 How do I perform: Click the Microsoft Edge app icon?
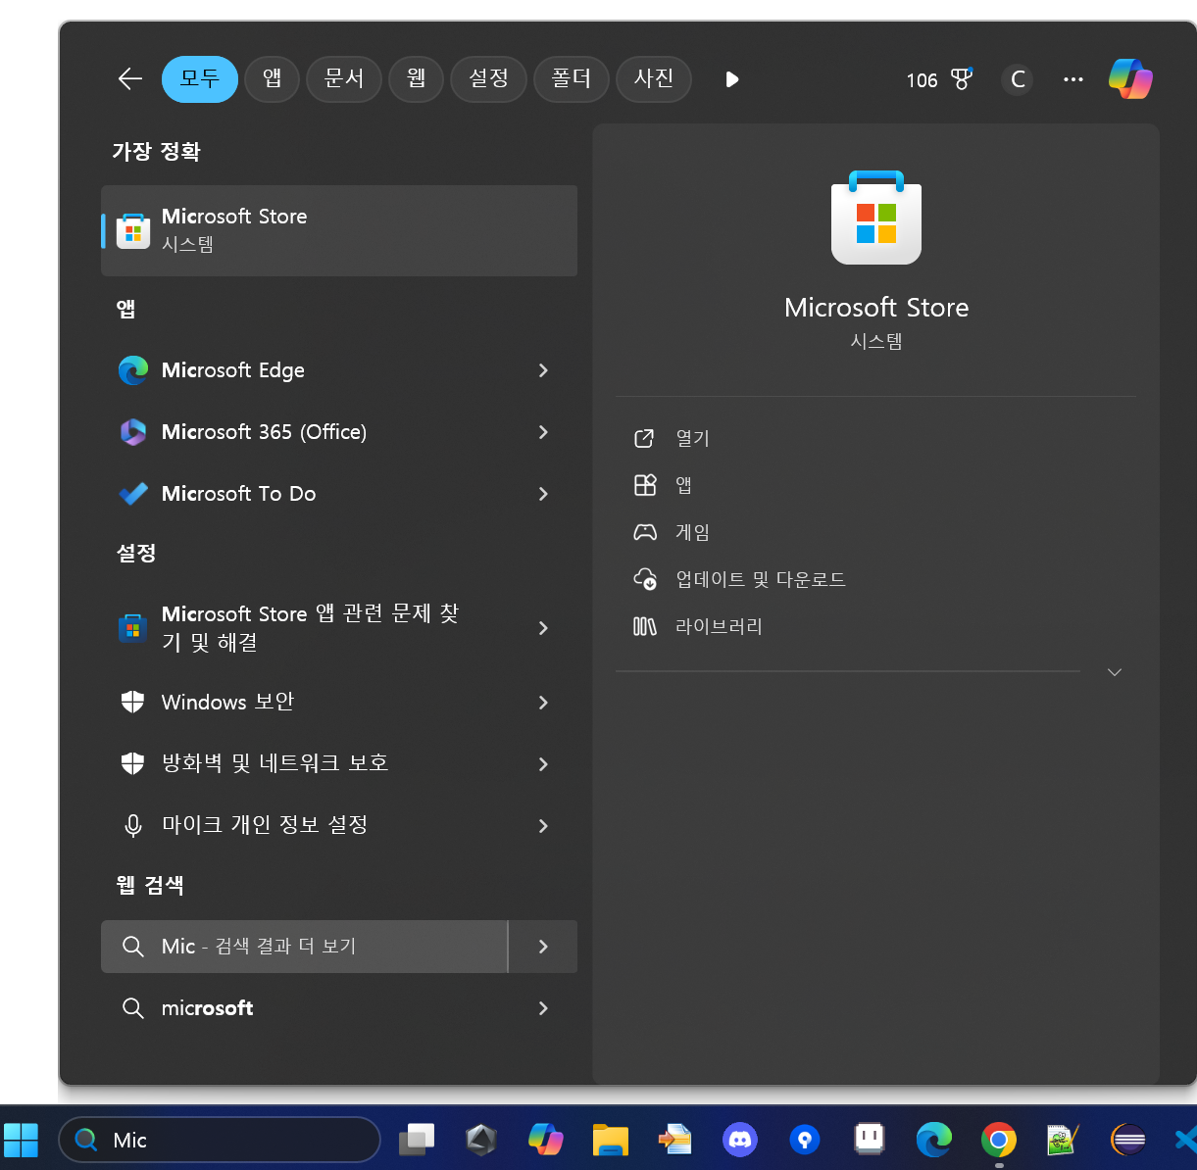[133, 370]
